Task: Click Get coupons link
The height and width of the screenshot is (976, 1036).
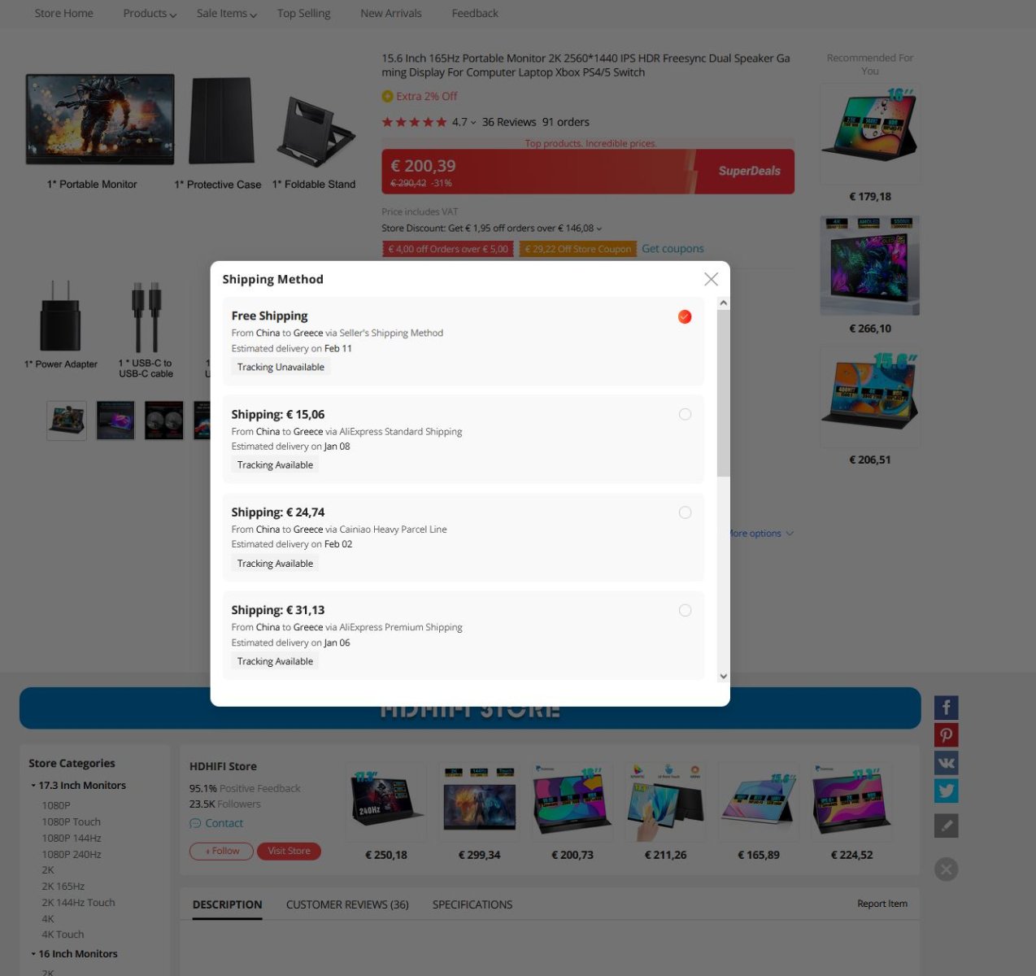Action: [x=673, y=249]
